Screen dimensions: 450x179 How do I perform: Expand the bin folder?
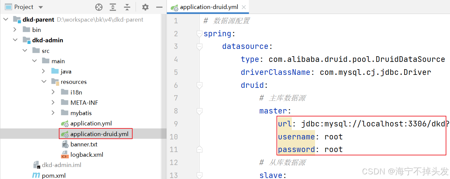[x=15, y=30]
